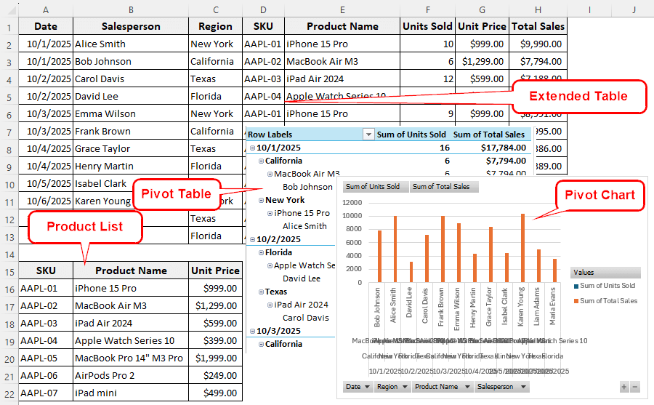Viewport: 654px width, 405px height.
Task: Collapse the 10/2/2025 pivot group
Action: (252, 239)
